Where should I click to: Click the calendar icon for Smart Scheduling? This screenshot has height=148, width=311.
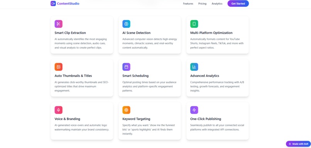(126, 67)
